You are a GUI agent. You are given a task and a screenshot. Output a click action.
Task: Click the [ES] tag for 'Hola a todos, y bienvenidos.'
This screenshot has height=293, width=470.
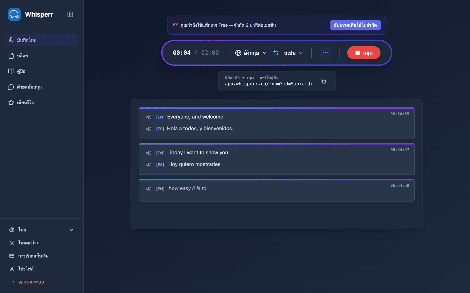click(x=160, y=129)
